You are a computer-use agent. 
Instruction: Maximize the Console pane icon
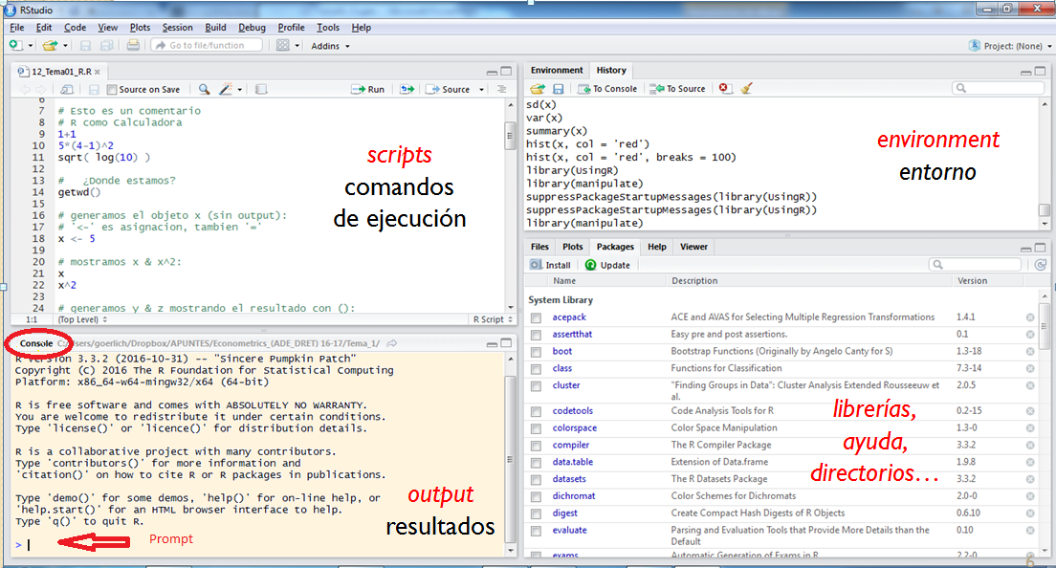click(506, 343)
